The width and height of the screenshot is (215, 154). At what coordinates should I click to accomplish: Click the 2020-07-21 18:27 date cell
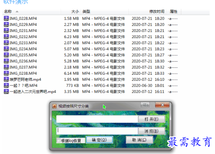point(148,55)
